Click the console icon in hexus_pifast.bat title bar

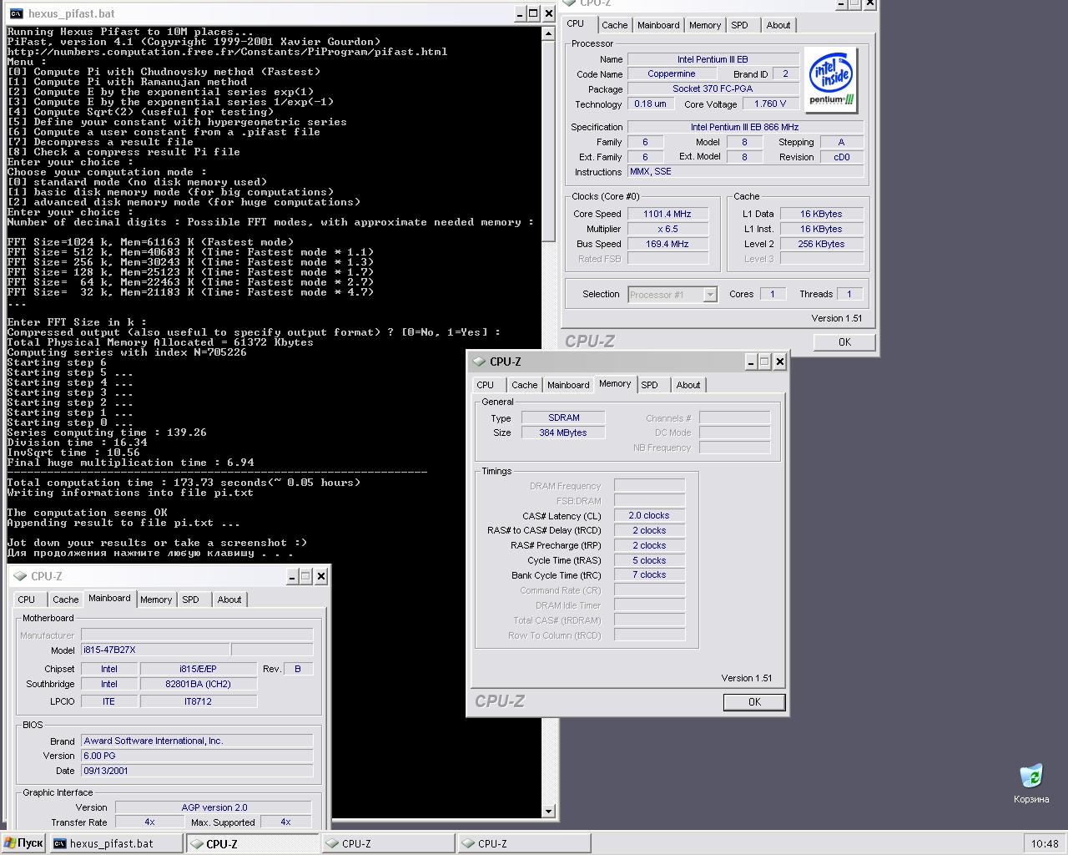[x=16, y=13]
